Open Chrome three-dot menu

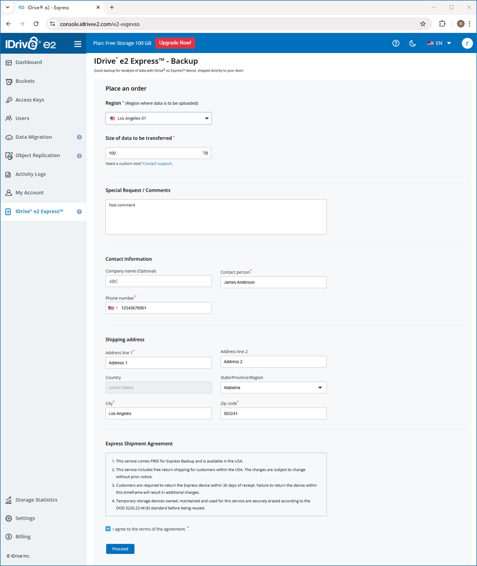point(470,24)
